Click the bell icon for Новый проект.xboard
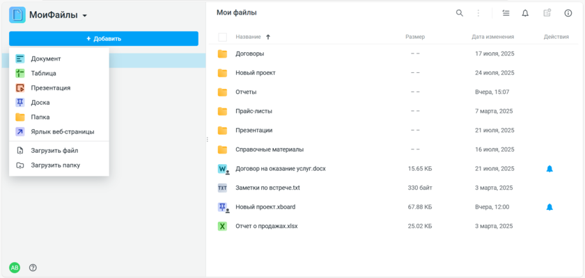The image size is (585, 278). click(549, 207)
